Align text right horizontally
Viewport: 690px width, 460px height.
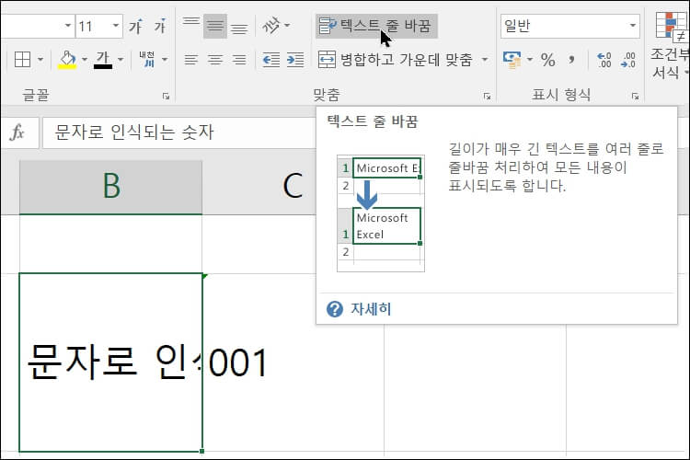[239, 60]
